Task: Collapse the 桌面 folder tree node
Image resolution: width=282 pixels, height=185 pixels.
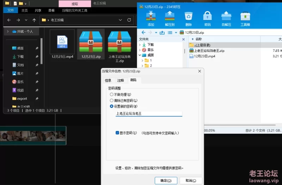Action: coord(140,55)
